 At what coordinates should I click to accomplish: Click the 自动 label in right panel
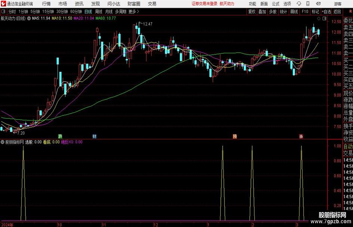348,146
